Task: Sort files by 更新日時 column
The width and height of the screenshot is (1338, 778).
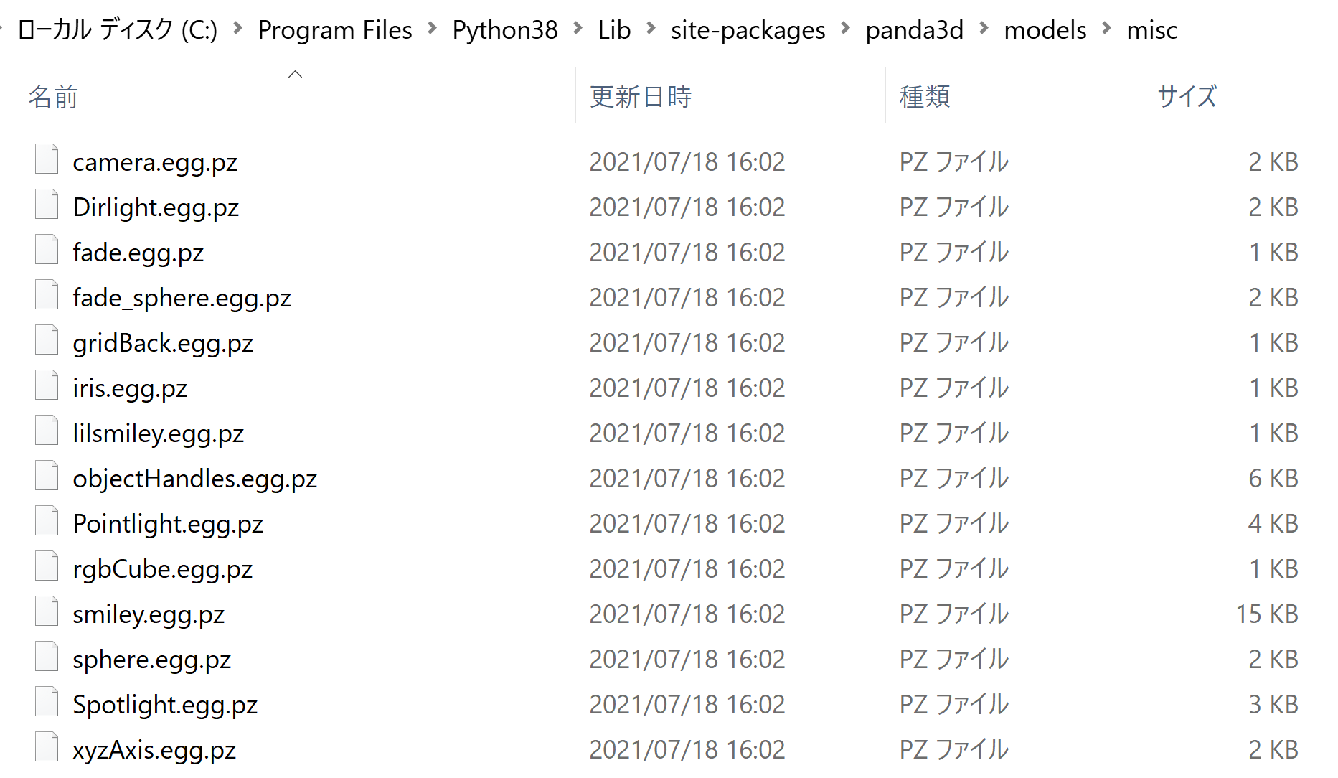Action: point(640,96)
